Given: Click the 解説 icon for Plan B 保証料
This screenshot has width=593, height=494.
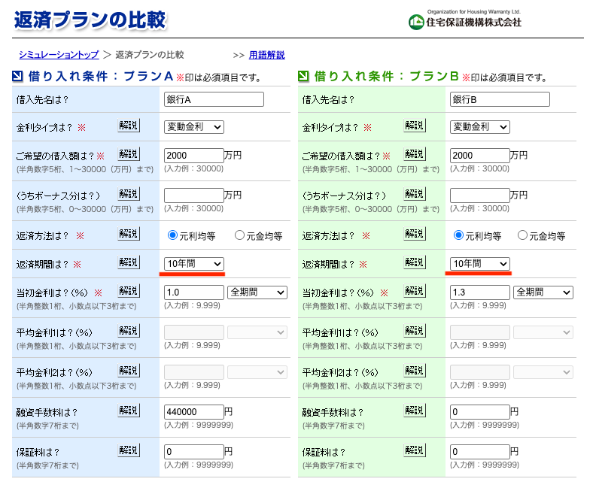Looking at the screenshot, I should (415, 450).
